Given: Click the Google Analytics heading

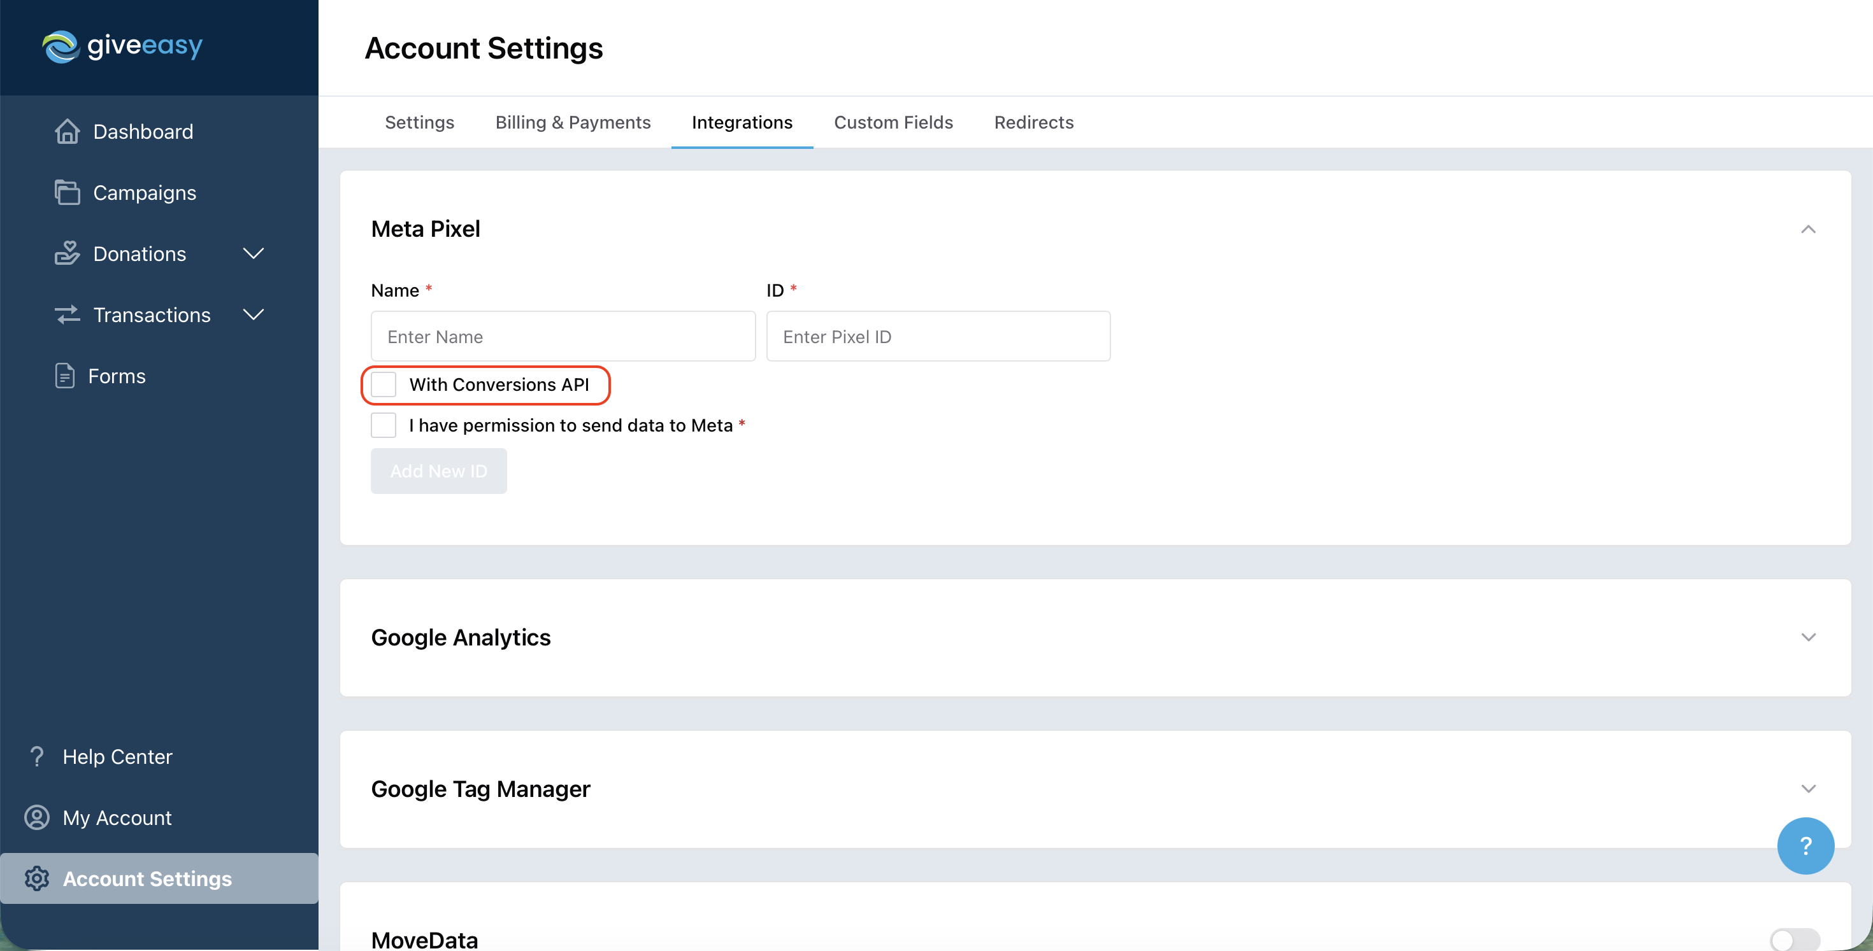Looking at the screenshot, I should (x=461, y=637).
